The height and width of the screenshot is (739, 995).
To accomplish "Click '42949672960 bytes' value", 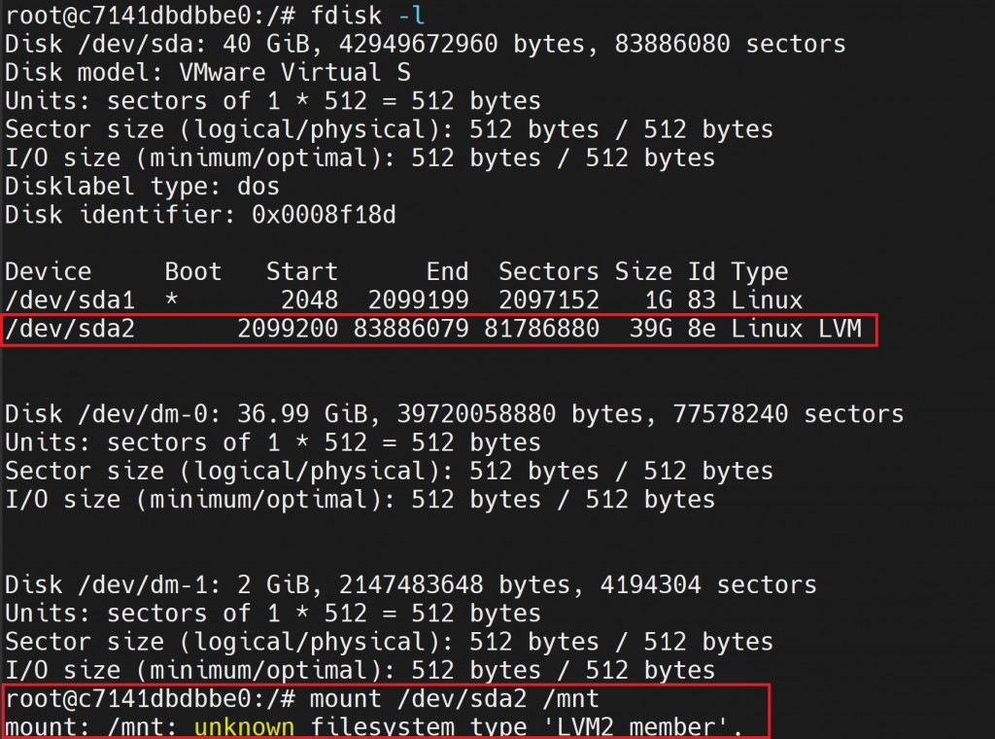I will (462, 44).
